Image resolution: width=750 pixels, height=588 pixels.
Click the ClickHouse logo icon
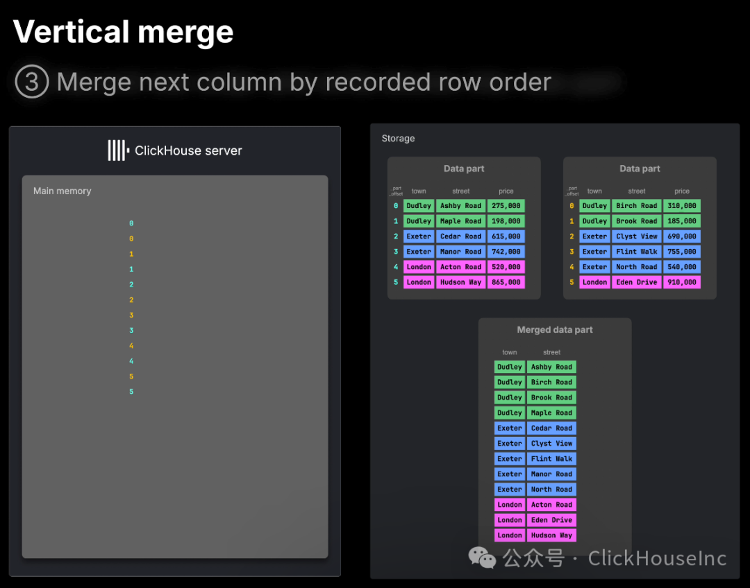click(119, 150)
